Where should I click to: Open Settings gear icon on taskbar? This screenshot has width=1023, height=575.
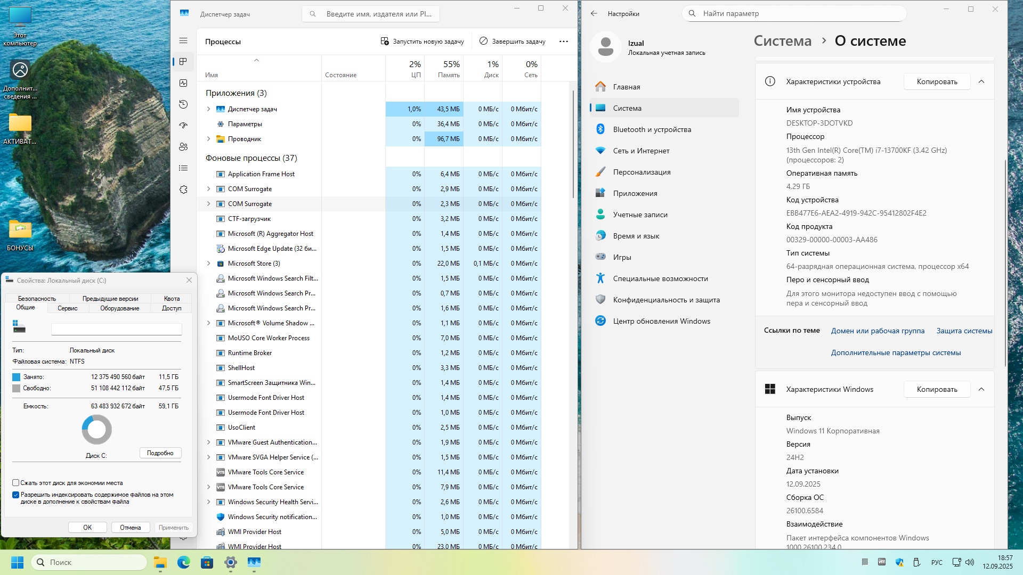(x=231, y=562)
